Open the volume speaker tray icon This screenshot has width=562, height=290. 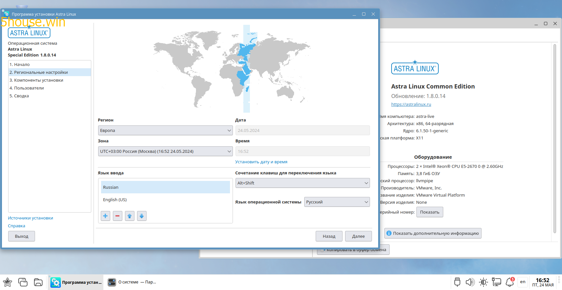pyautogui.click(x=470, y=282)
